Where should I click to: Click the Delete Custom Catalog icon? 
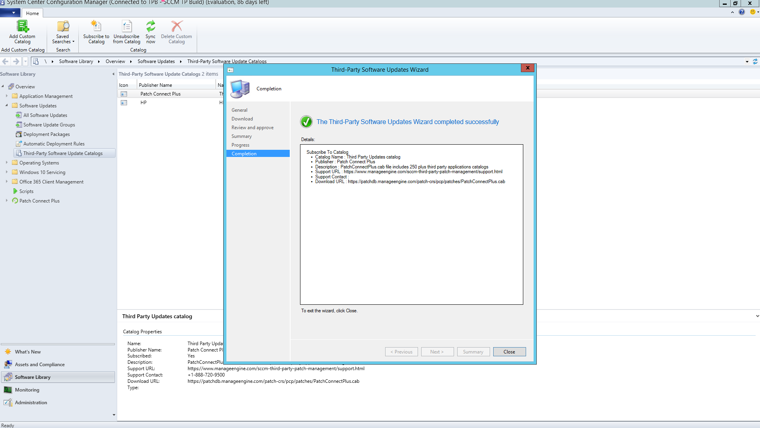[x=177, y=27]
